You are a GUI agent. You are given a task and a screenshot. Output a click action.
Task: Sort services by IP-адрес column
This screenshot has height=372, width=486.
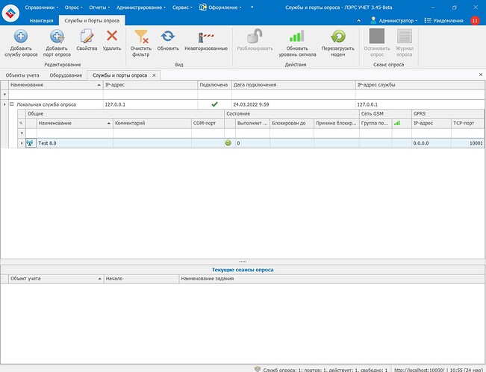[150, 85]
